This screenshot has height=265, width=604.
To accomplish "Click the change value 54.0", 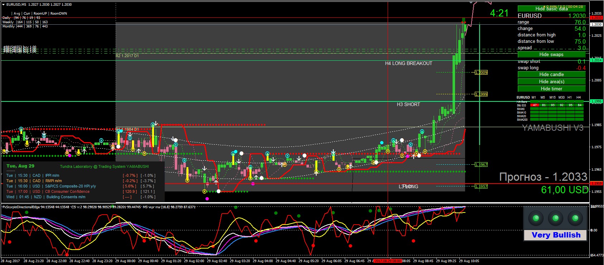I will click(580, 29).
